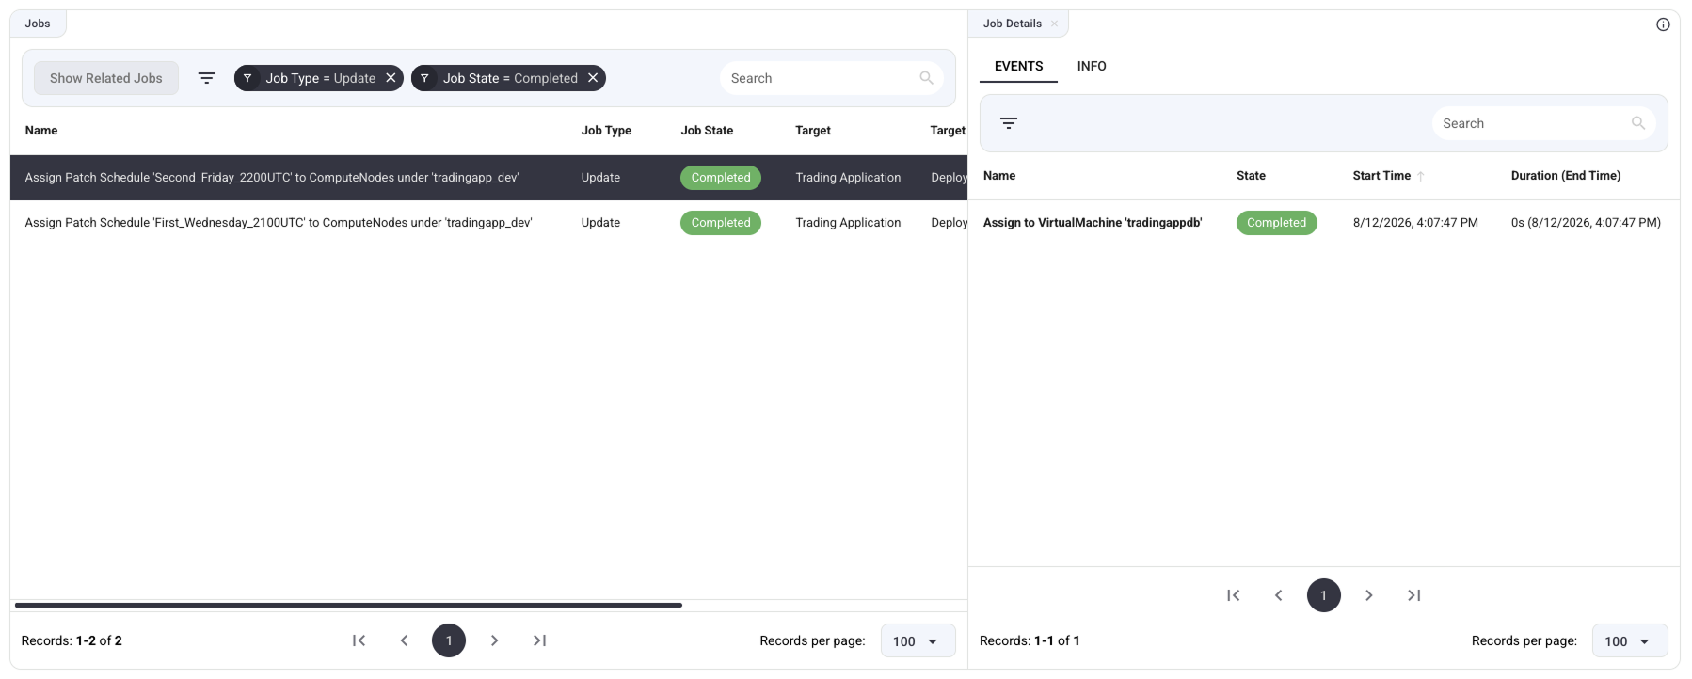Viewport: 1692px width, 679px height.
Task: Click the Show Related Jobs button
Action: click(106, 78)
